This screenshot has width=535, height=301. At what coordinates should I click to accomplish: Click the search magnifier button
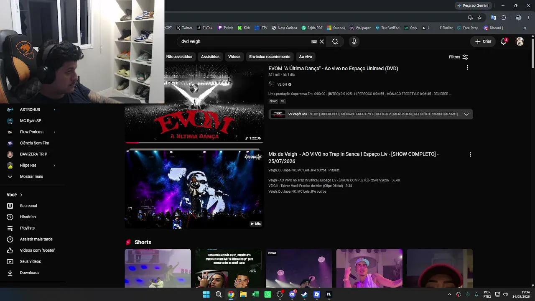(x=335, y=41)
